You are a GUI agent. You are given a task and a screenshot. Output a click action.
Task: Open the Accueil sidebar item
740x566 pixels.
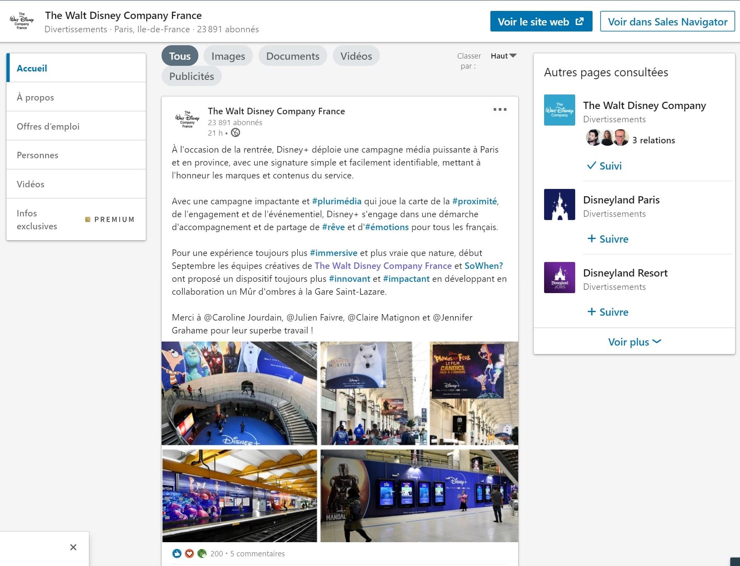click(76, 68)
